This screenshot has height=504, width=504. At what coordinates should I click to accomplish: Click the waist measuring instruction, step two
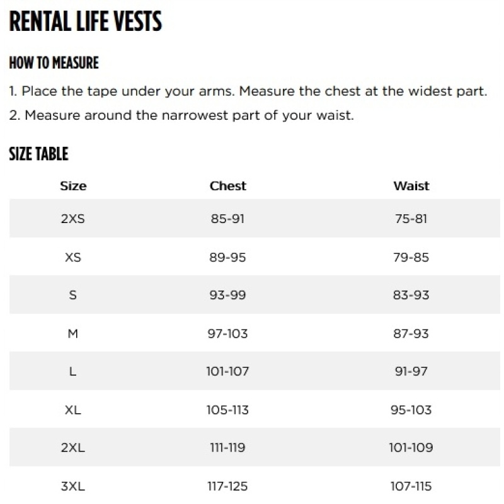coord(181,115)
